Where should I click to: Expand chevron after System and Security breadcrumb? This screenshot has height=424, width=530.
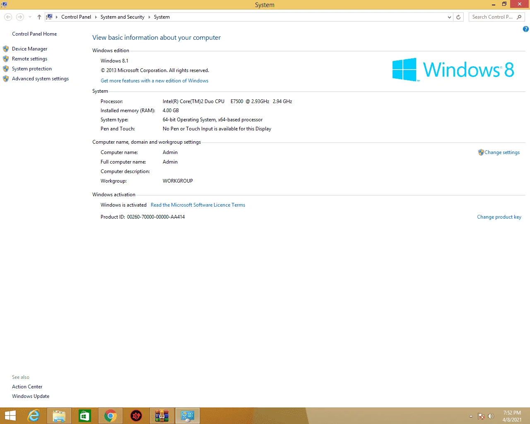pos(149,17)
